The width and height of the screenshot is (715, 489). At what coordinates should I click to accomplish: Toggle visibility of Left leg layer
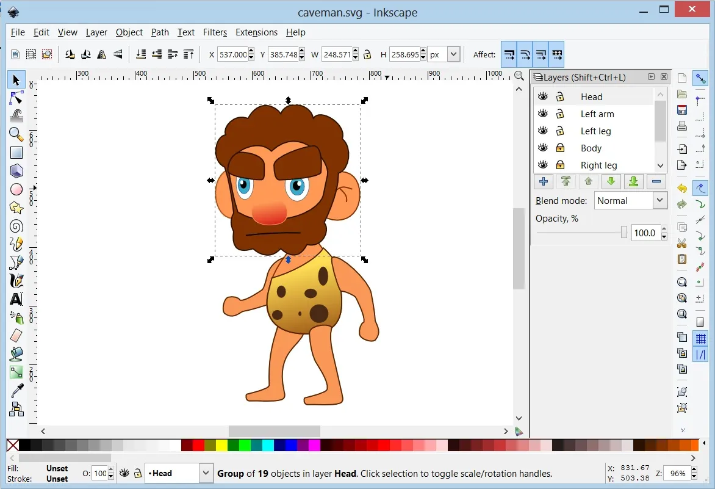pyautogui.click(x=542, y=131)
